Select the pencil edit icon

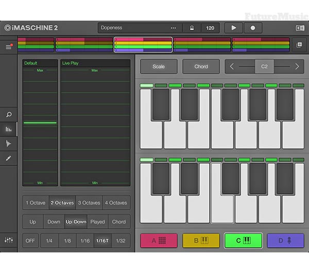8,158
